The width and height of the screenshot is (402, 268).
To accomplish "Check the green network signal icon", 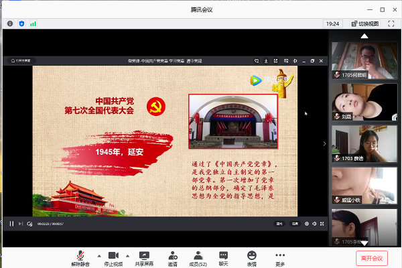I will (33, 23).
